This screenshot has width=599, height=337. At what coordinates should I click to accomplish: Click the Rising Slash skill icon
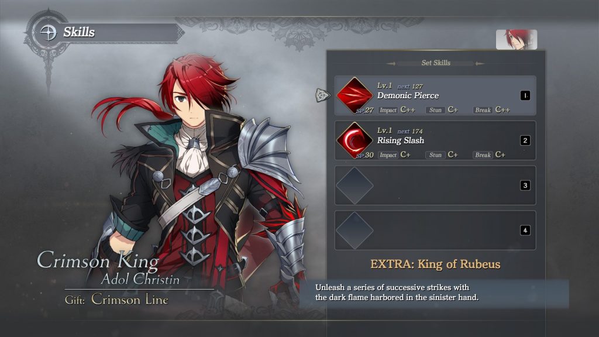354,140
